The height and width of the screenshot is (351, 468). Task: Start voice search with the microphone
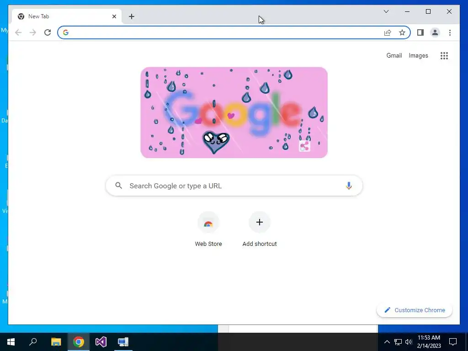[x=349, y=186]
